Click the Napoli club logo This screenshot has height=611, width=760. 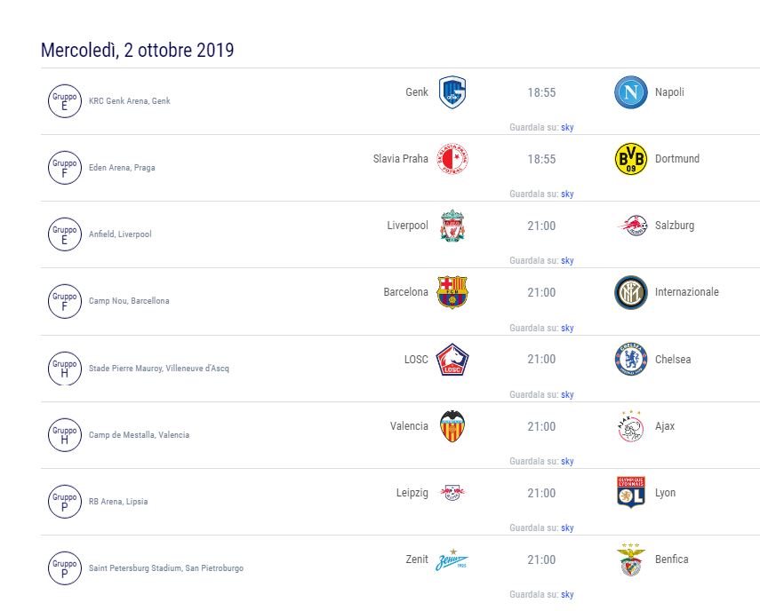point(630,92)
